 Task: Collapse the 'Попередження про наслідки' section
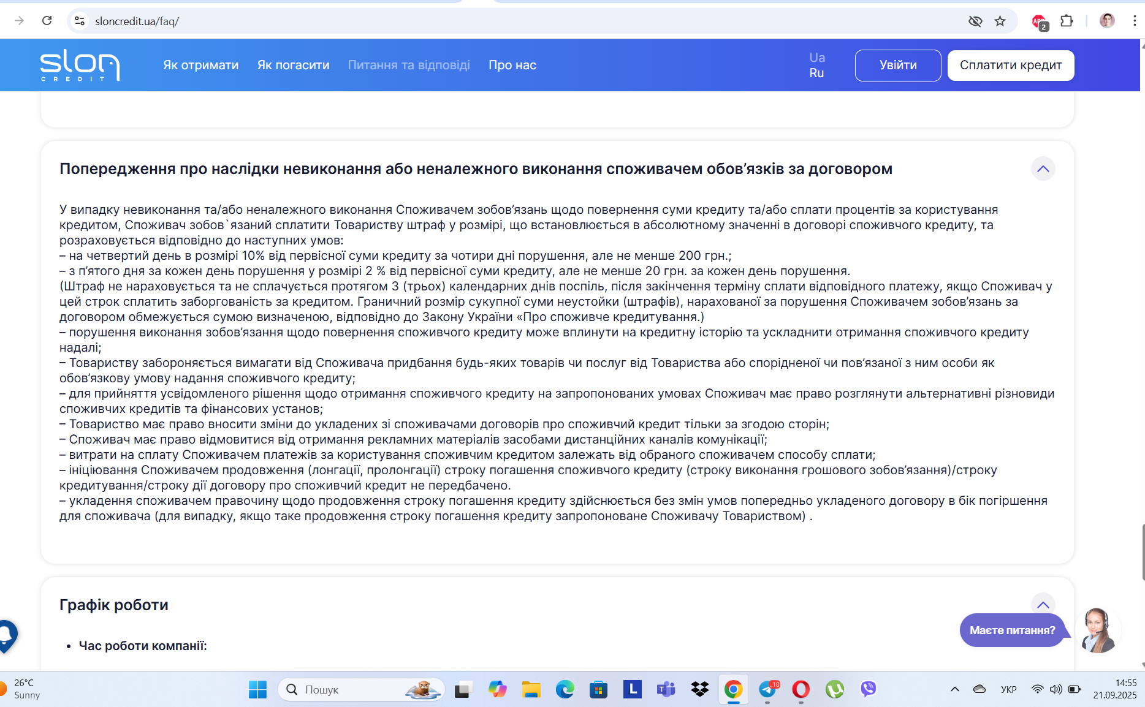(1043, 168)
